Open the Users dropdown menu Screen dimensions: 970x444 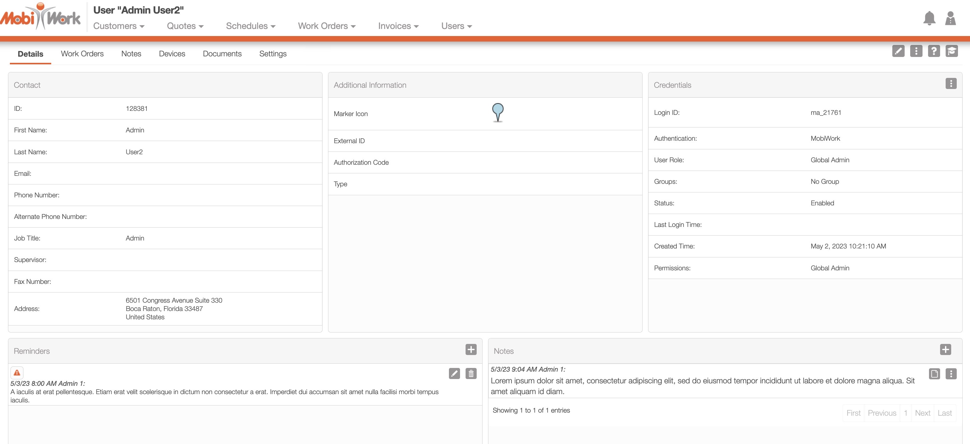(x=456, y=26)
